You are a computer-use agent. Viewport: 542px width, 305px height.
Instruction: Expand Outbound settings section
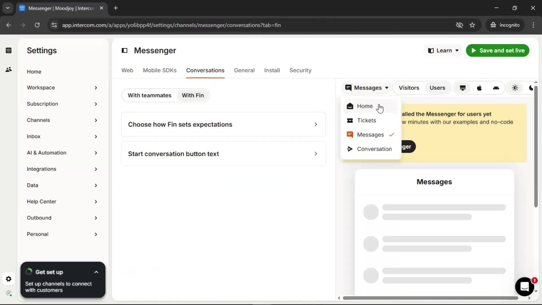(62, 218)
